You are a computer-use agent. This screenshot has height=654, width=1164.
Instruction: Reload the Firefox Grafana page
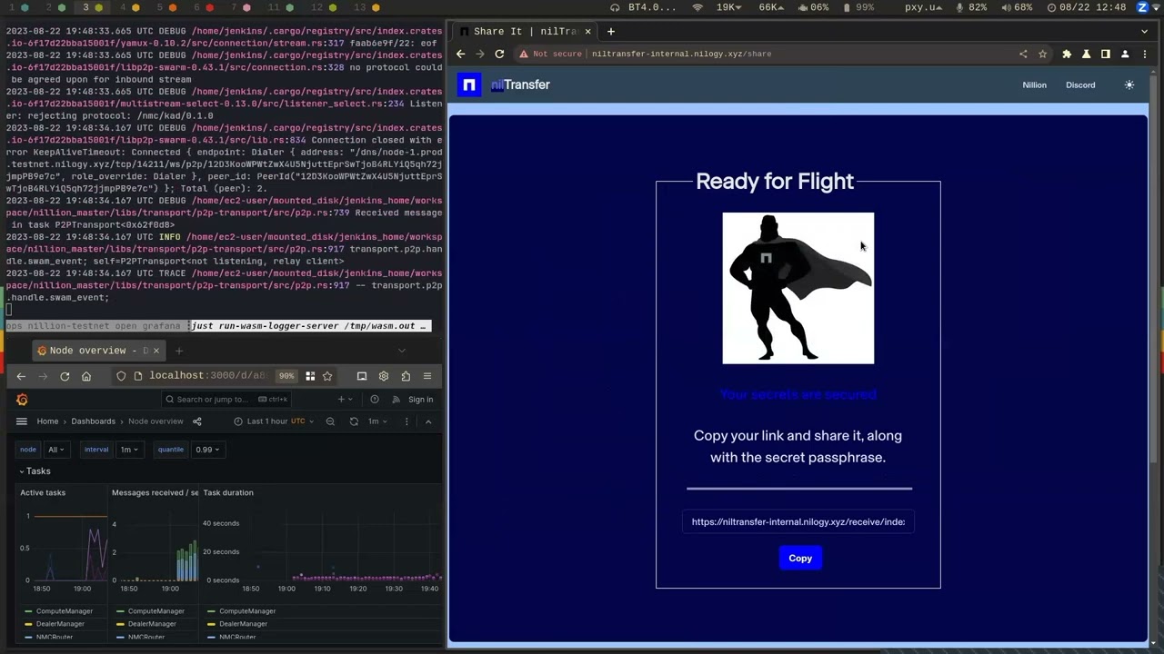(x=65, y=376)
